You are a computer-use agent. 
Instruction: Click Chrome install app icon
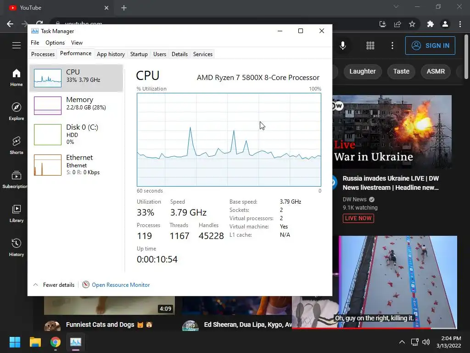click(382, 24)
